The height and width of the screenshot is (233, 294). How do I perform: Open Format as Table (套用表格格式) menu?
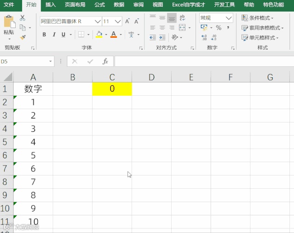coord(262,28)
